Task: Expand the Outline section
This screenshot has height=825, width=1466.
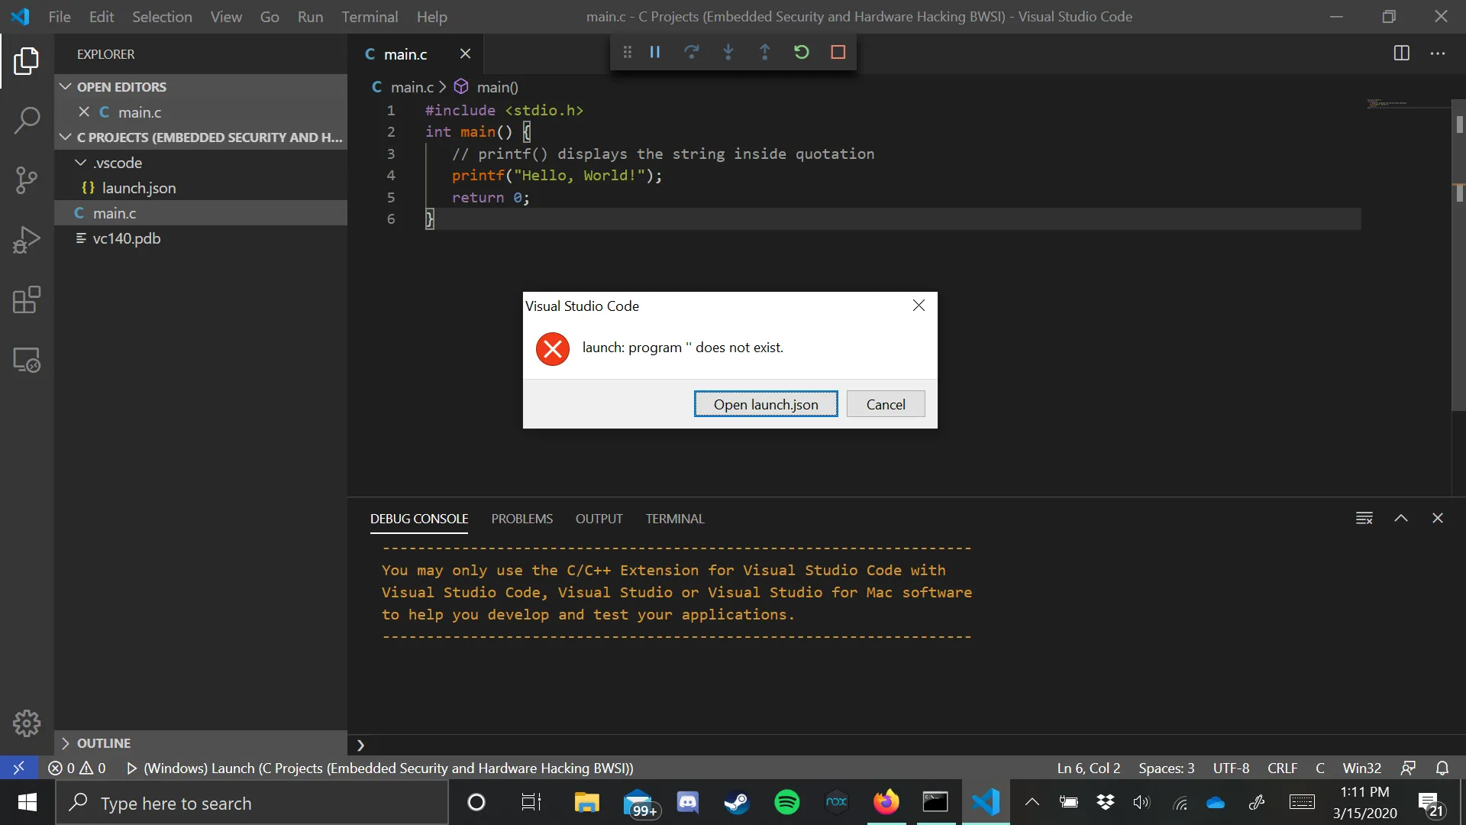Action: [x=66, y=743]
